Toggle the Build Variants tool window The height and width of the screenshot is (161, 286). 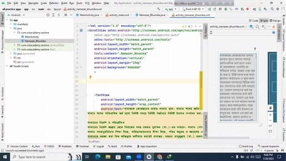(2, 132)
